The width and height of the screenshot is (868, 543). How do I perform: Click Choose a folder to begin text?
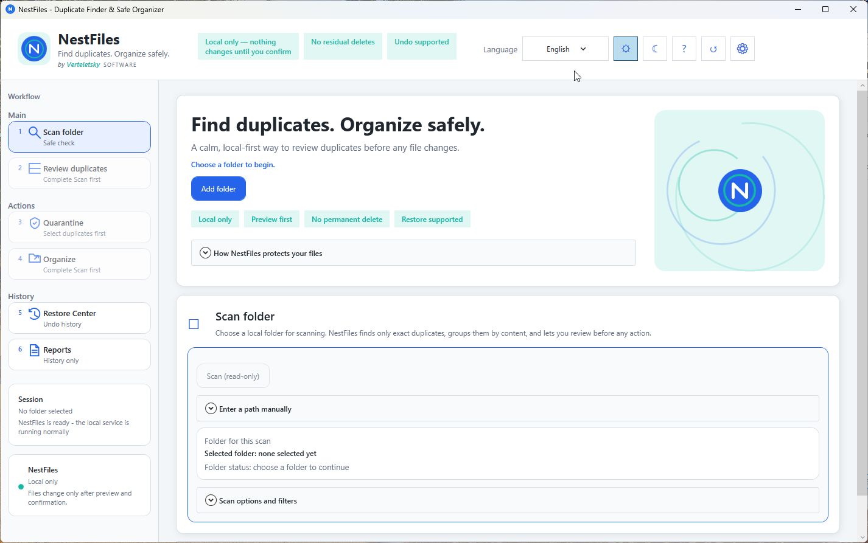233,165
